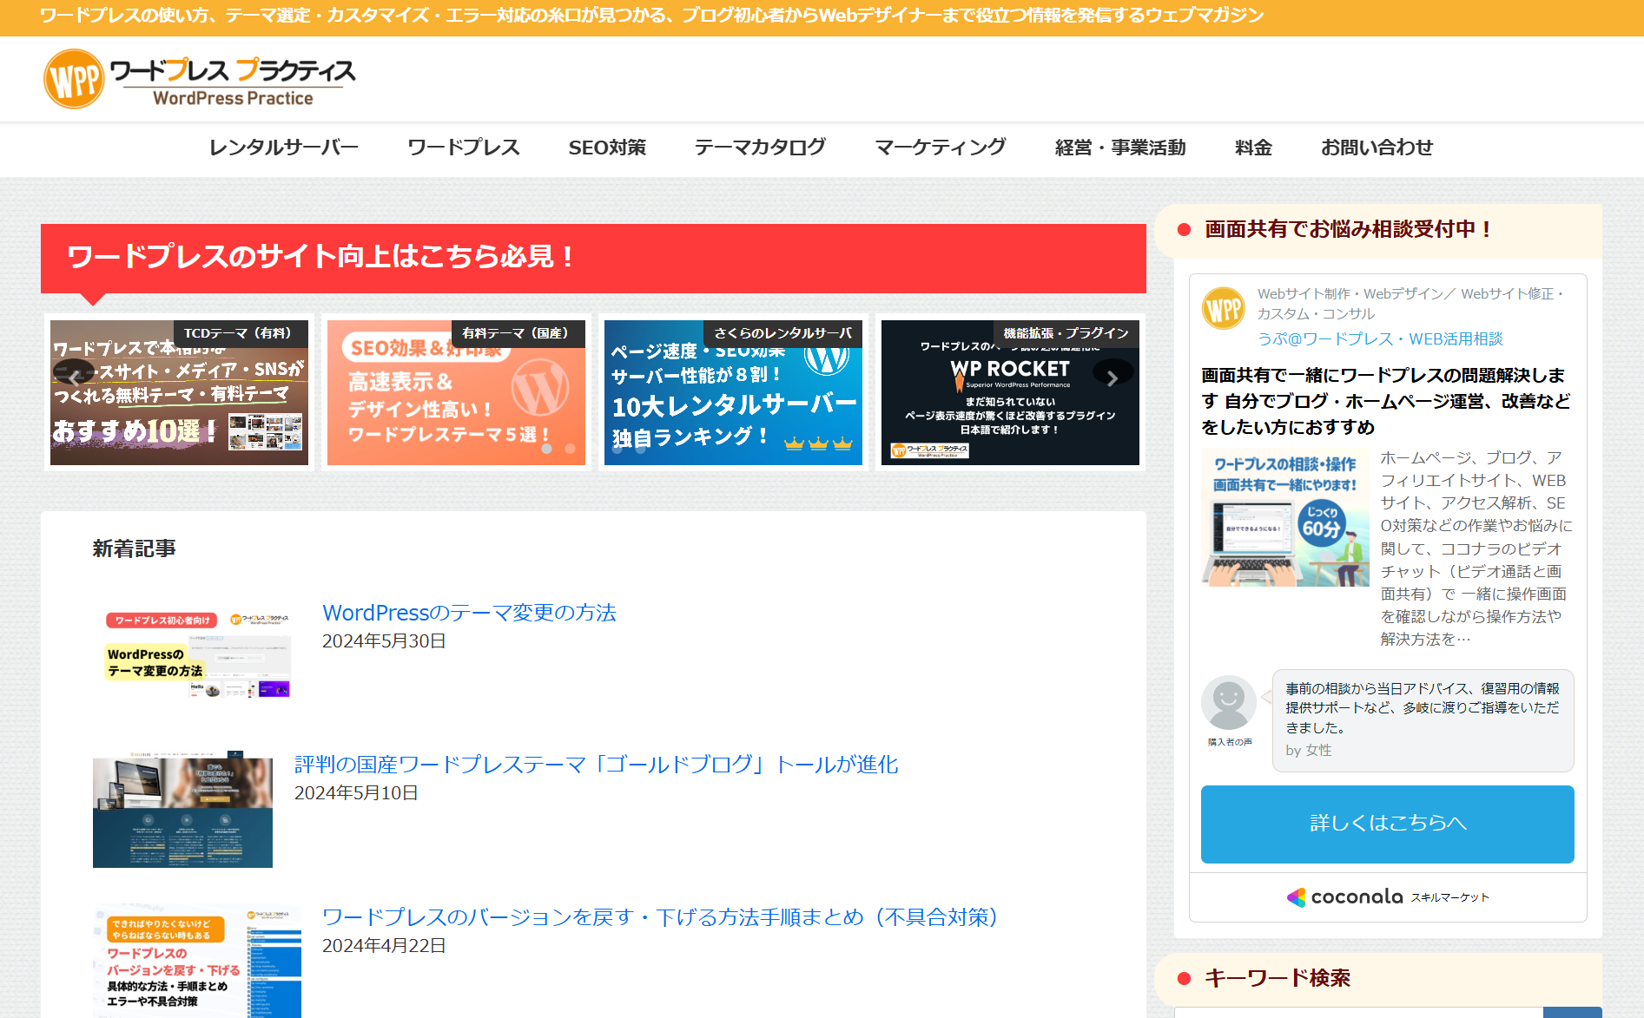Open テーマカタログ menu item

click(760, 148)
